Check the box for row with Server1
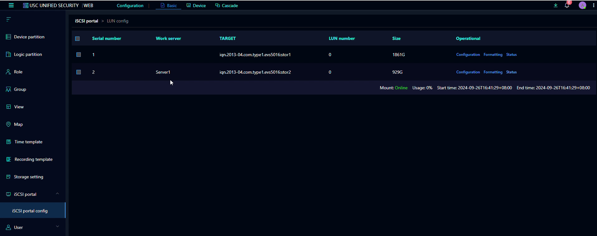Screen dimensions: 597x236 (78, 72)
